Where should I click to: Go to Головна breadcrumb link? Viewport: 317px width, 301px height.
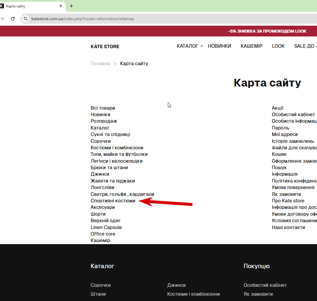coord(100,63)
